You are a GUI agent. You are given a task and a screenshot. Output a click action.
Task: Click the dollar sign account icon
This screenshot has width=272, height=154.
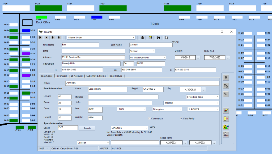226,77
